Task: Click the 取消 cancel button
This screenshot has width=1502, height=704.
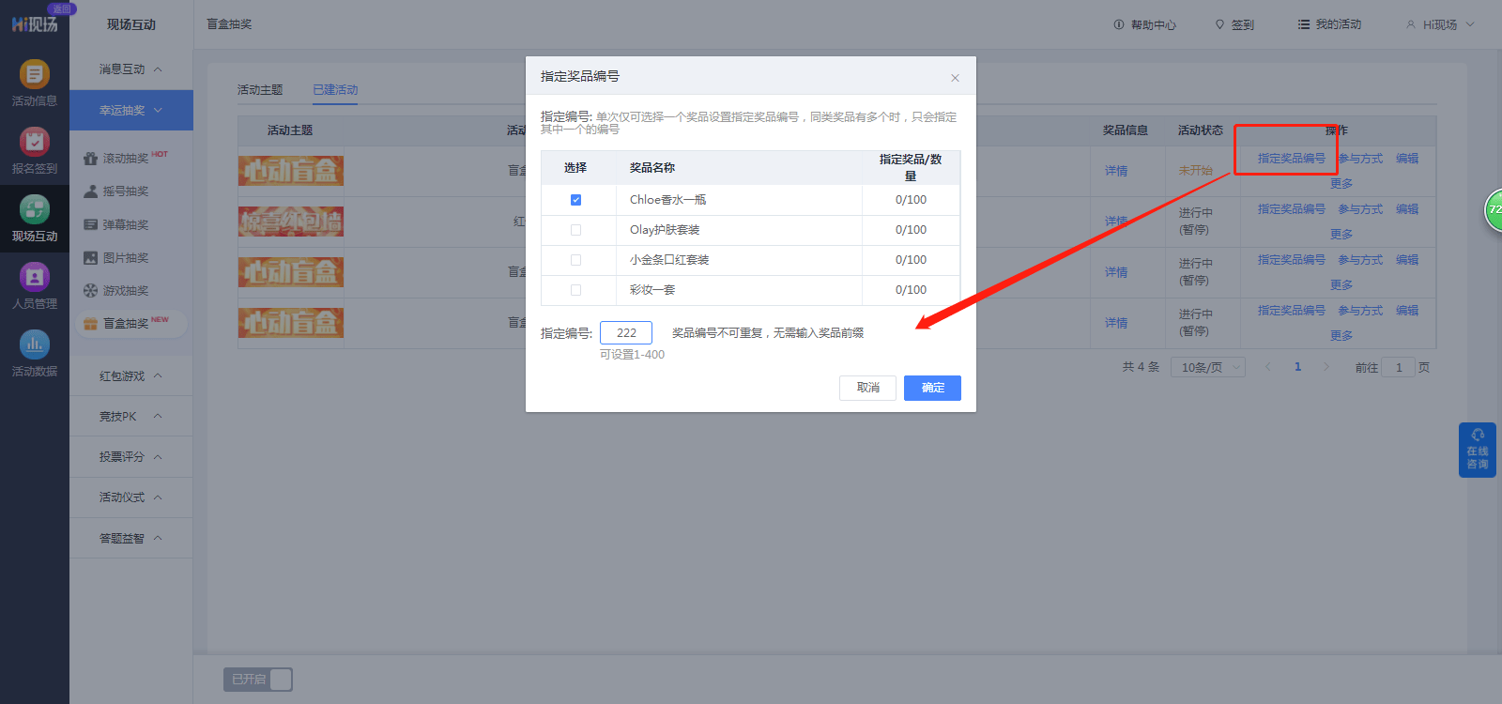Action: [867, 388]
